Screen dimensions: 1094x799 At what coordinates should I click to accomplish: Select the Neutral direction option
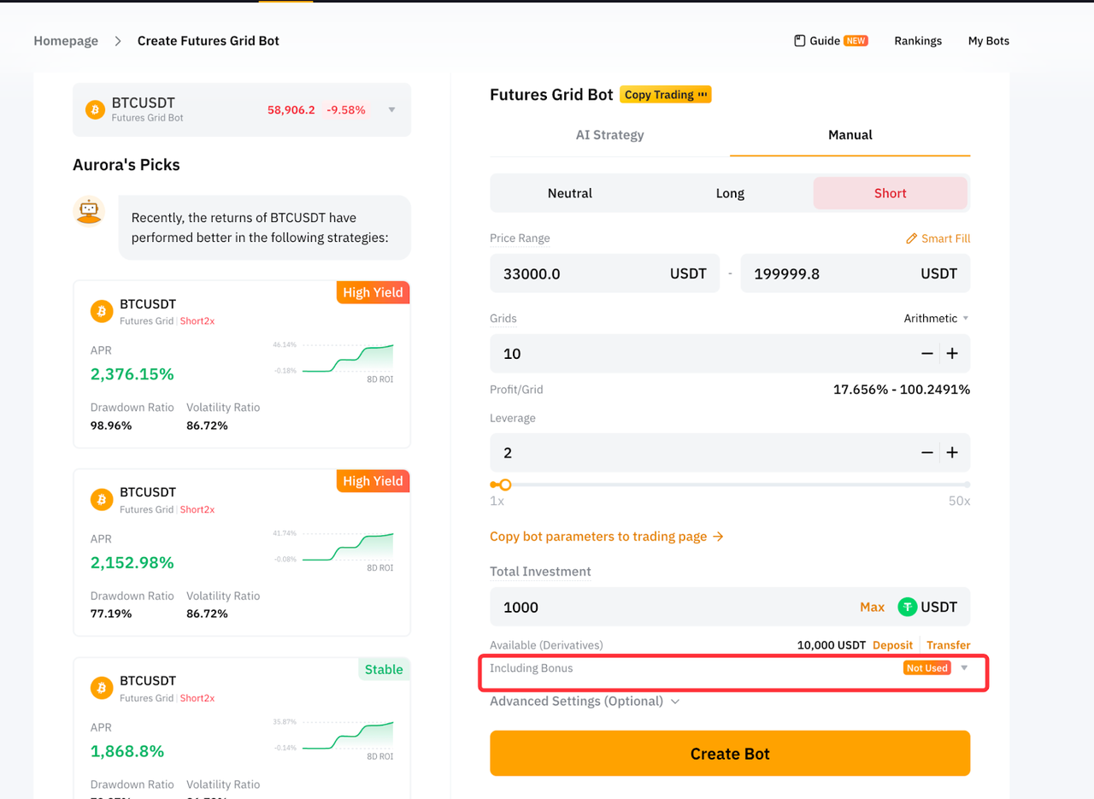(x=569, y=194)
